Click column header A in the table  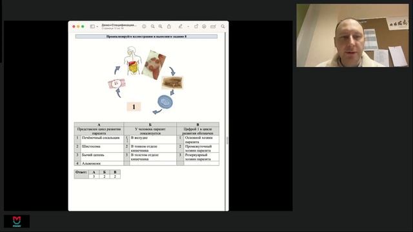[99, 124]
